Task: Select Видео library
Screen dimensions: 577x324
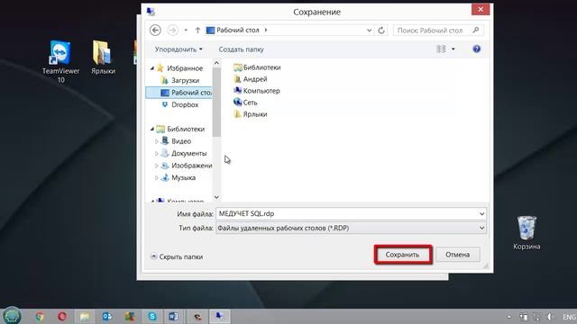Action: (181, 141)
